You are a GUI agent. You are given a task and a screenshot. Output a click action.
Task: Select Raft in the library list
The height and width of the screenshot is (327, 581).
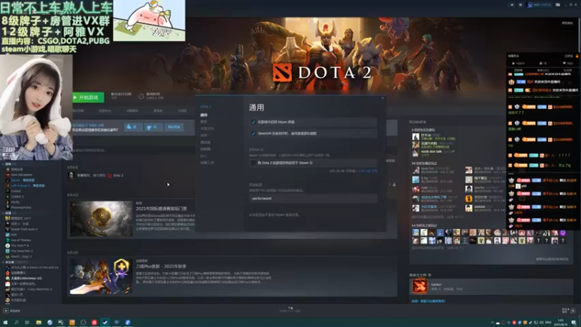tap(13, 235)
